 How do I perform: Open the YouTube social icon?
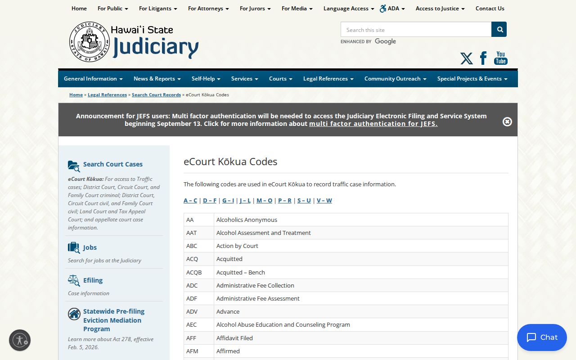tap(501, 58)
